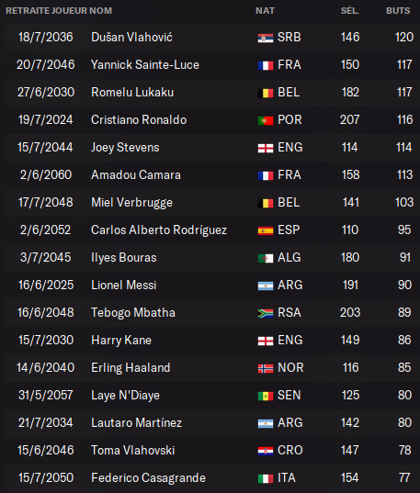Select Harry Kane's retirement date 15/7/2030
The image size is (420, 493).
point(46,341)
